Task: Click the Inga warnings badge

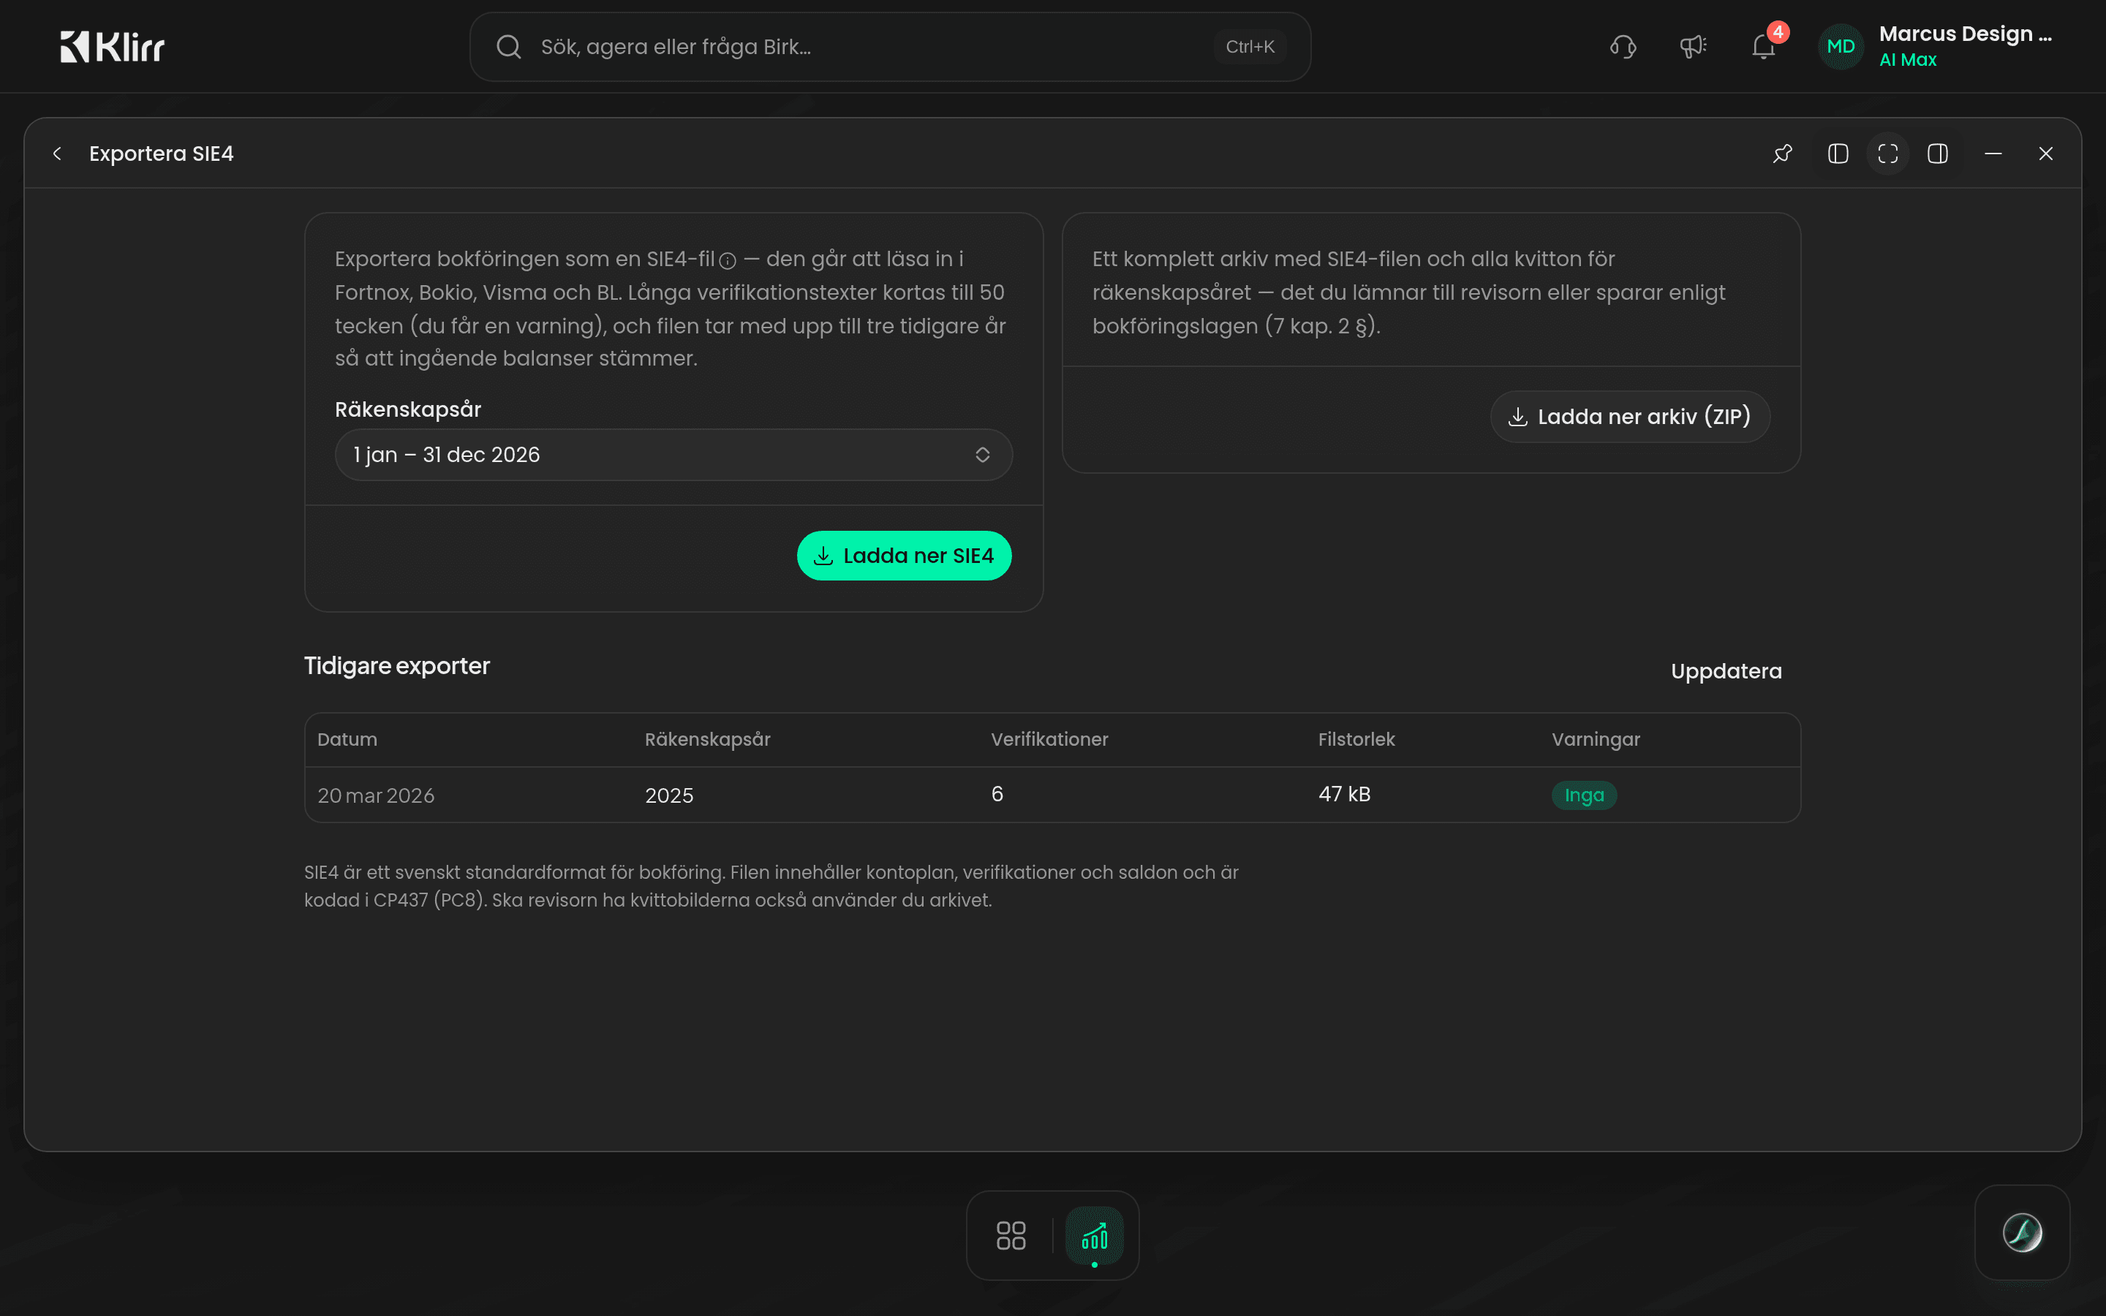Action: pyautogui.click(x=1584, y=795)
